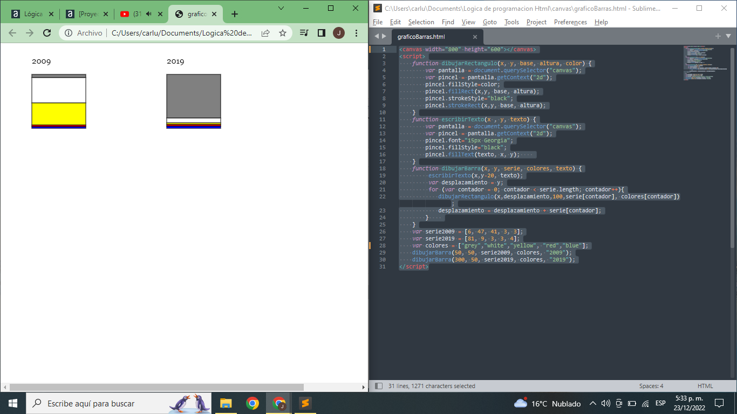
Task: Bookmark this page with the star icon
Action: pyautogui.click(x=283, y=33)
